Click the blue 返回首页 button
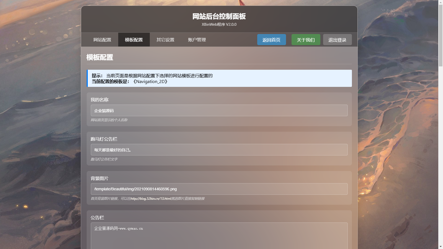Viewport: 443px width, 249px height. (271, 40)
